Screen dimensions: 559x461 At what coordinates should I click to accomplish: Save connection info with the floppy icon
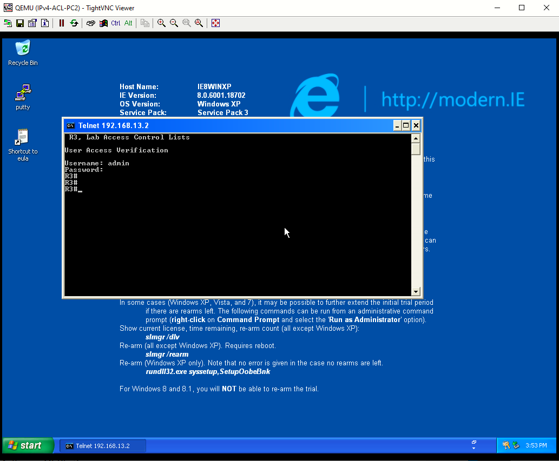[20, 23]
